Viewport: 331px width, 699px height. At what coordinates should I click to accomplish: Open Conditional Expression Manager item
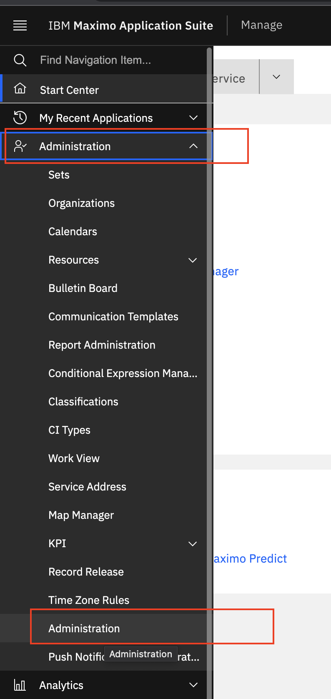[x=123, y=373]
